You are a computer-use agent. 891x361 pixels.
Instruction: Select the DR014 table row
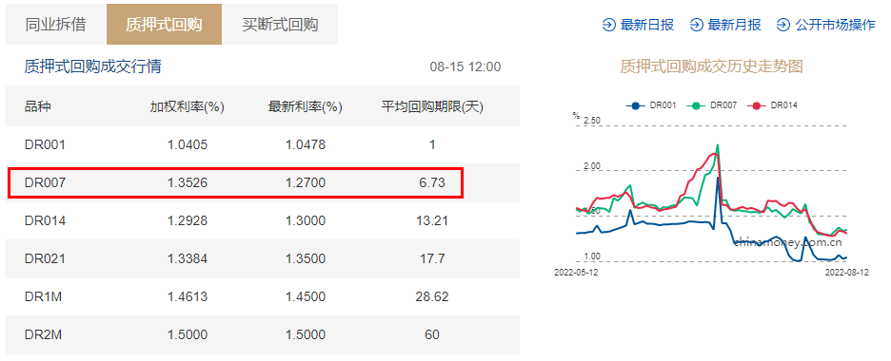263,220
